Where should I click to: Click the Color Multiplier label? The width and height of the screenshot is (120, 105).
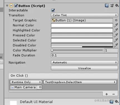(x=25, y=50)
